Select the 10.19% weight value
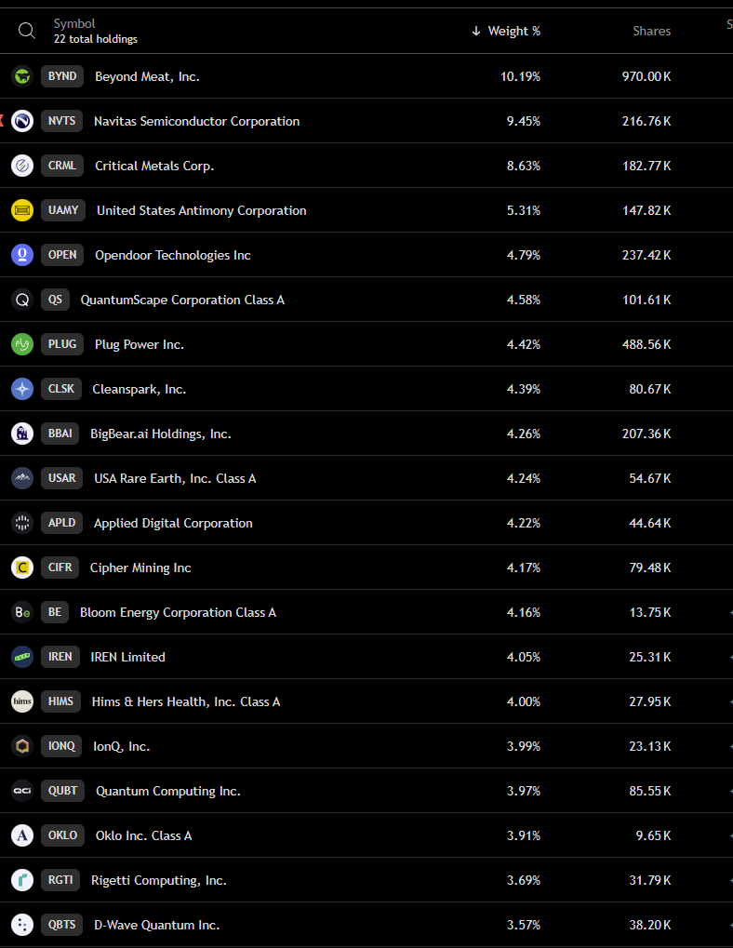 pos(520,77)
